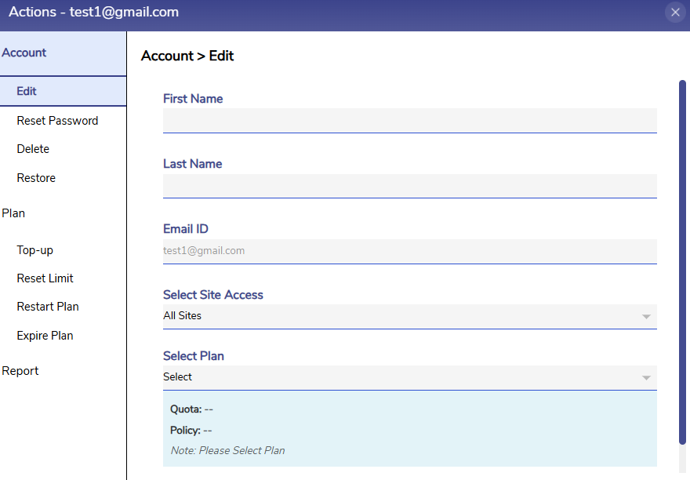Choose Delete under Account
The image size is (690, 480).
pos(33,149)
